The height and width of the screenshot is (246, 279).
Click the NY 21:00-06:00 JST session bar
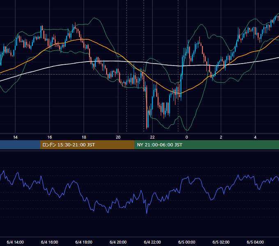[x=206, y=145]
